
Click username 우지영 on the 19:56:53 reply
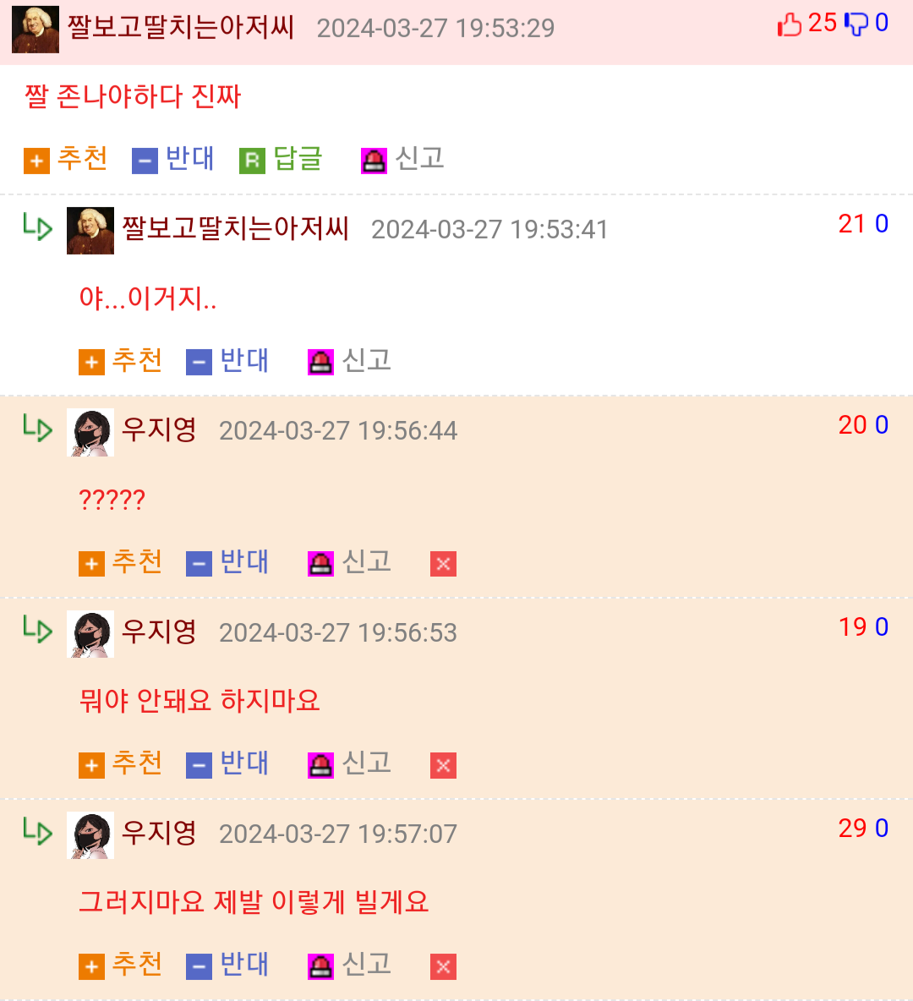click(159, 632)
